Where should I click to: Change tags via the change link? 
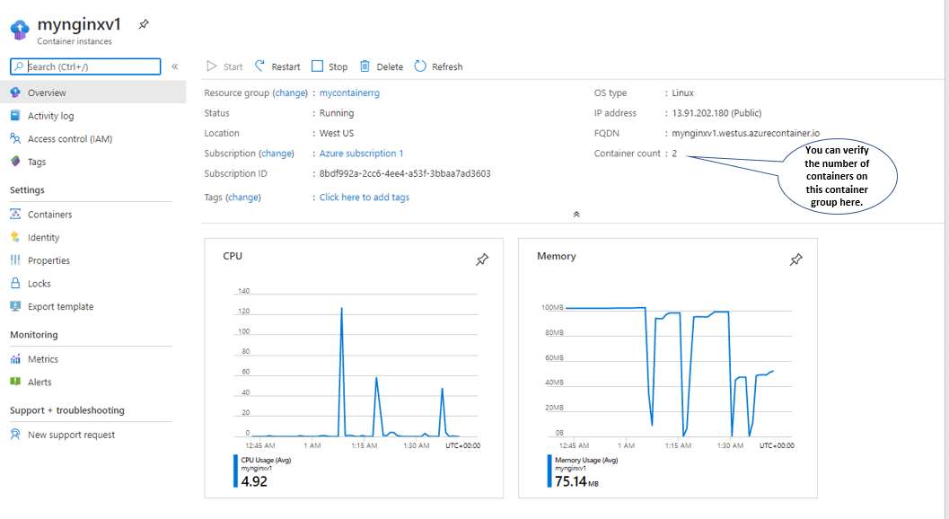pyautogui.click(x=243, y=198)
